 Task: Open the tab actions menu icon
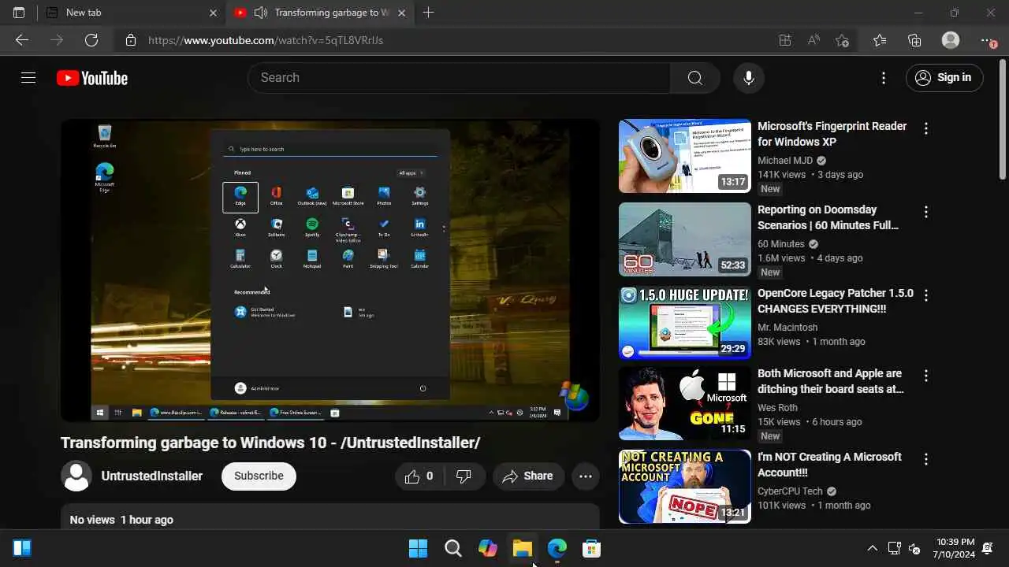click(x=19, y=13)
